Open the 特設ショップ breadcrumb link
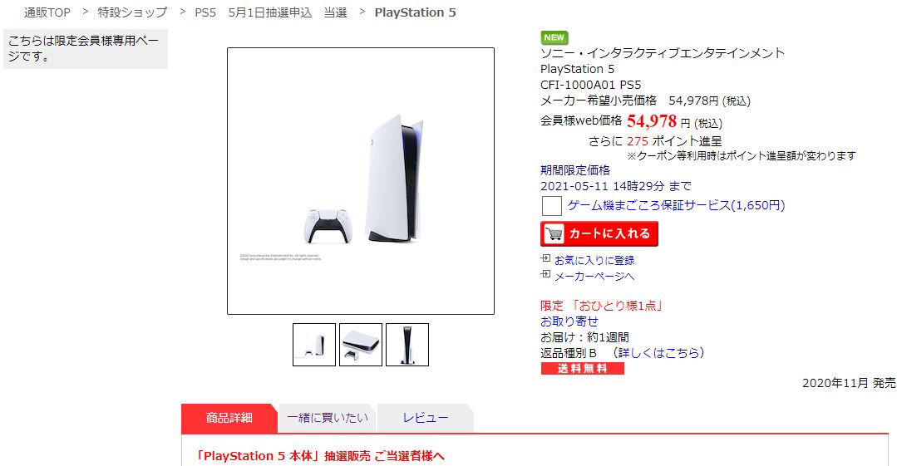This screenshot has width=897, height=466. 133,12
